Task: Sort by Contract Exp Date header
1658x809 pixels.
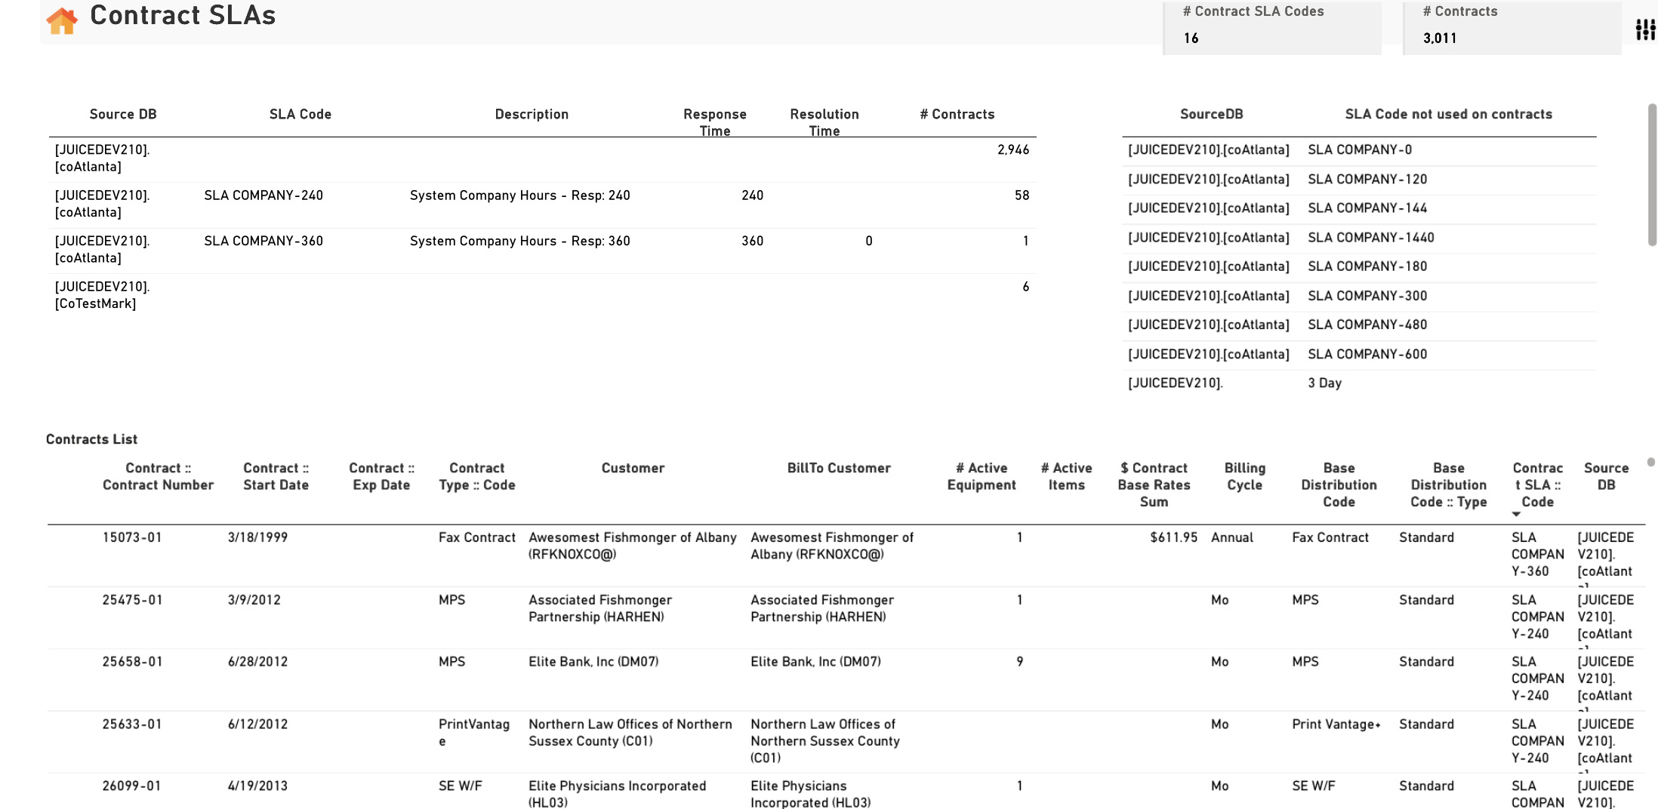Action: coord(381,476)
